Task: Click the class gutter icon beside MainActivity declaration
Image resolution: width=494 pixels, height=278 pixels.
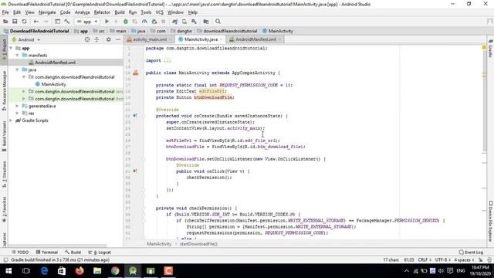Action: (136, 73)
